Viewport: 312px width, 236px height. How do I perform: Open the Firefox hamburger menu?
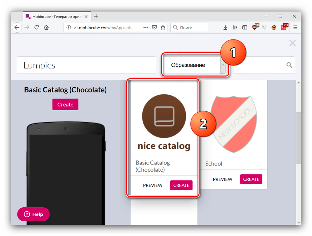295,28
